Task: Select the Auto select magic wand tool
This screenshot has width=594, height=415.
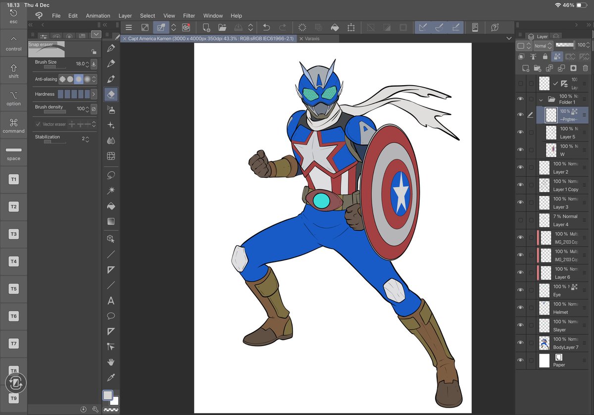Action: (111, 190)
